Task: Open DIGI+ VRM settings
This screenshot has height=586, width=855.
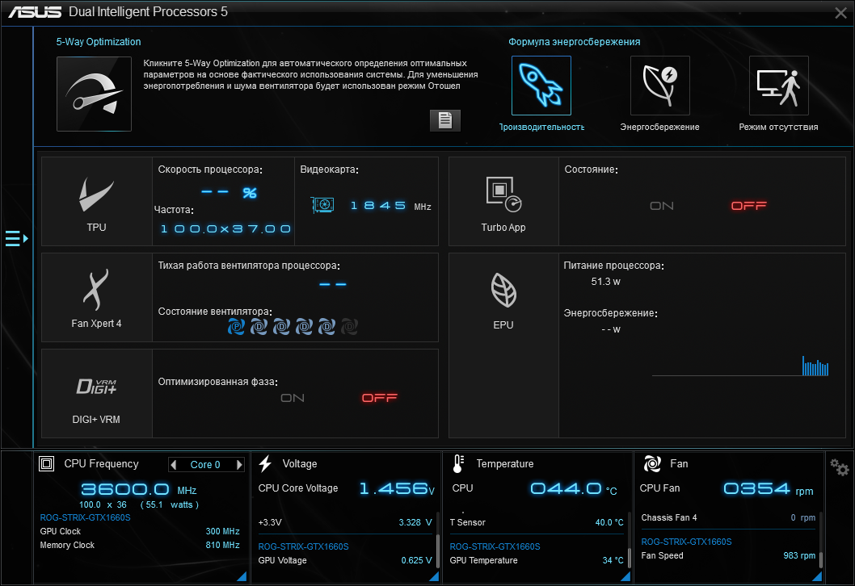Action: point(95,387)
